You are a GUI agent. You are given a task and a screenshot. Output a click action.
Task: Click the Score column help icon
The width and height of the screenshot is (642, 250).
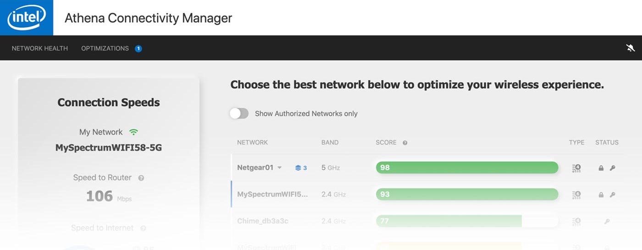click(405, 143)
